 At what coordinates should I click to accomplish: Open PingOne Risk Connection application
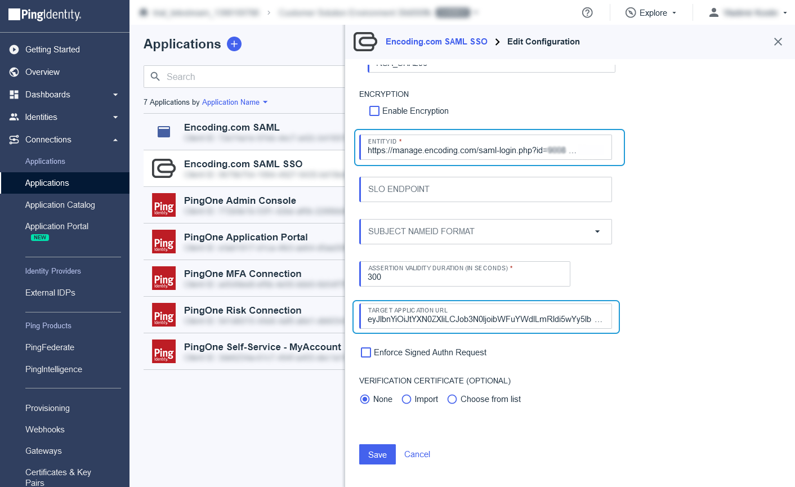[244, 315]
